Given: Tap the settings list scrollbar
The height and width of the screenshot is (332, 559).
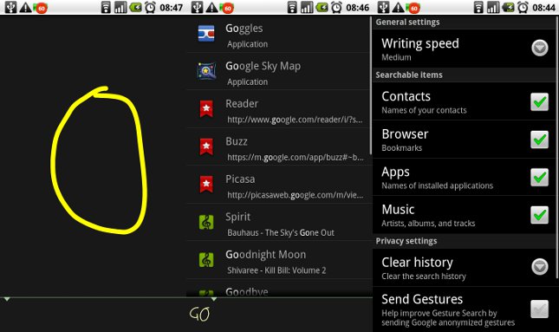Looking at the screenshot, I should click(x=557, y=146).
